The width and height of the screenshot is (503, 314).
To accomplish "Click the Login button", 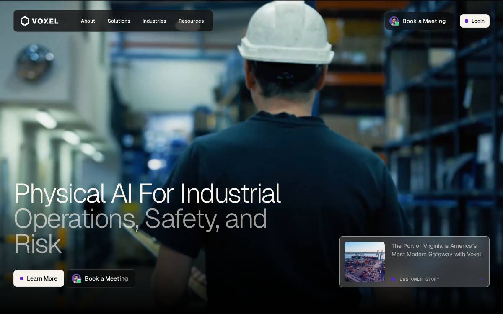I will pyautogui.click(x=474, y=21).
